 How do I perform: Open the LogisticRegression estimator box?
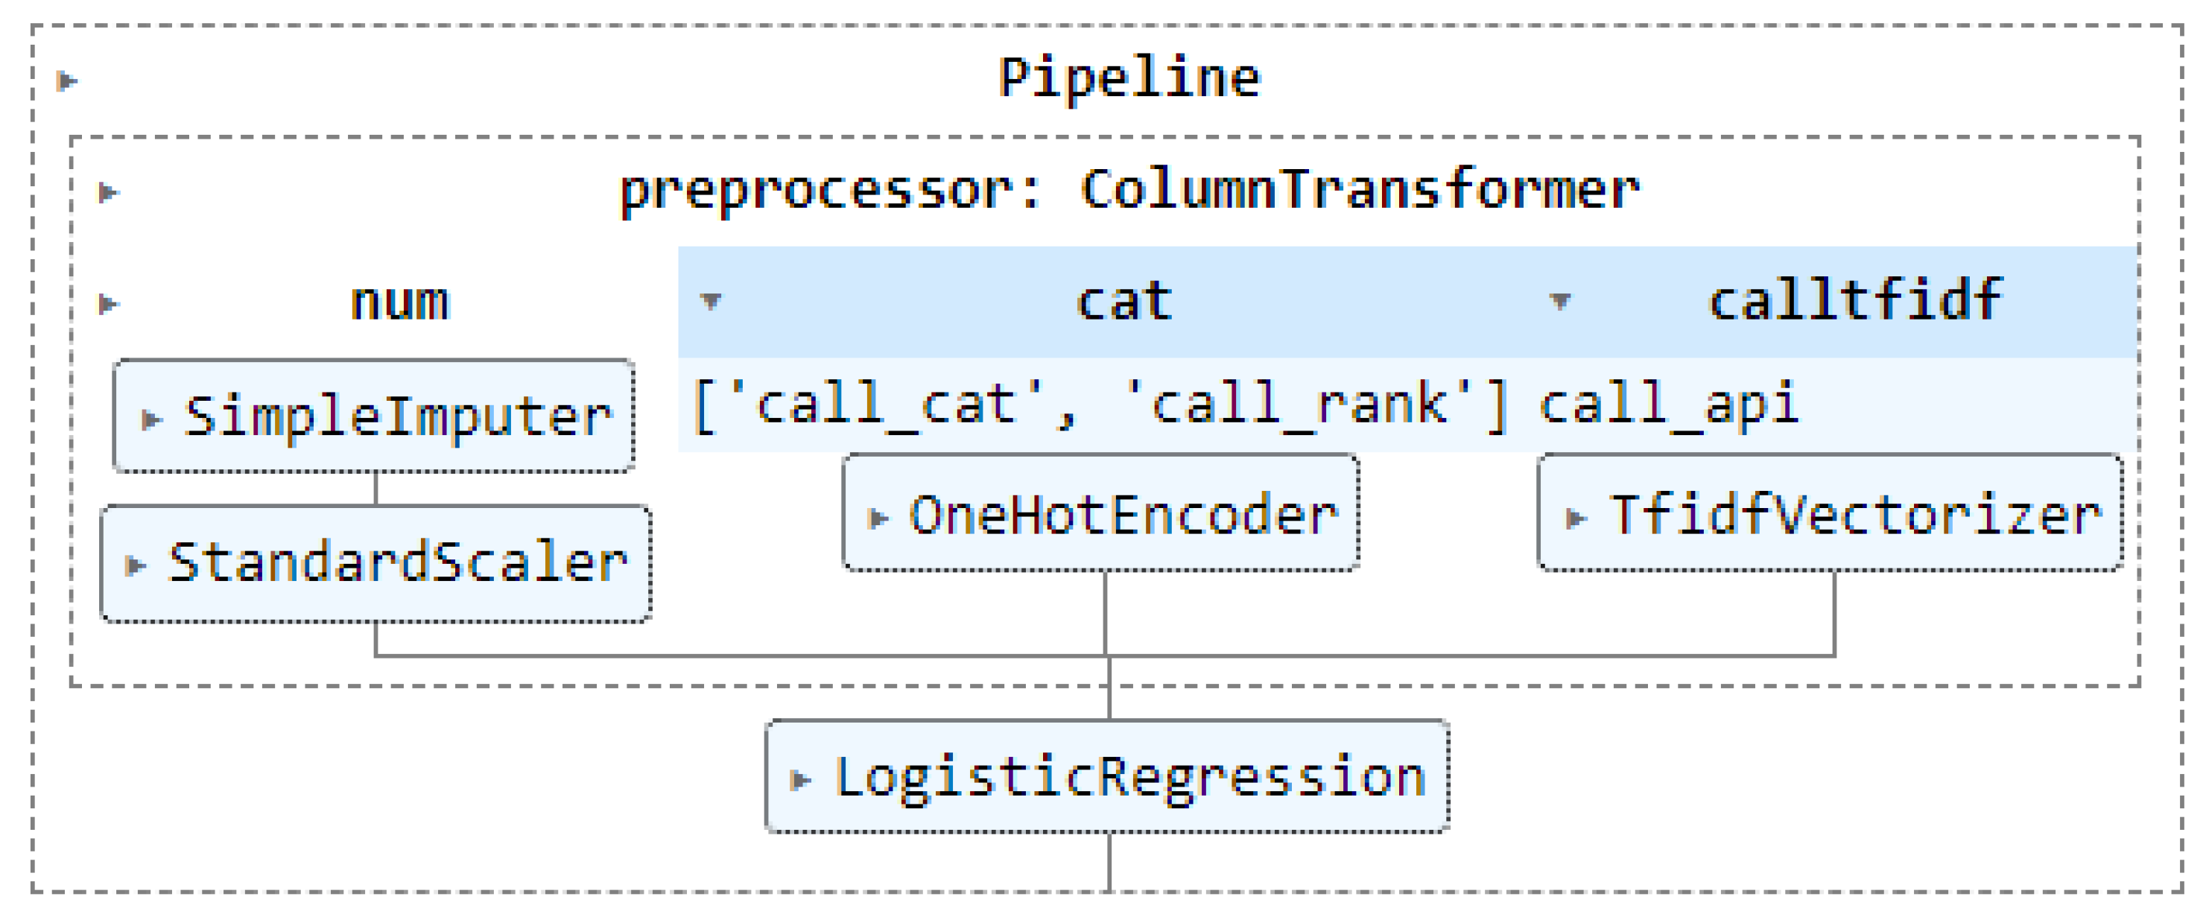(x=1129, y=778)
